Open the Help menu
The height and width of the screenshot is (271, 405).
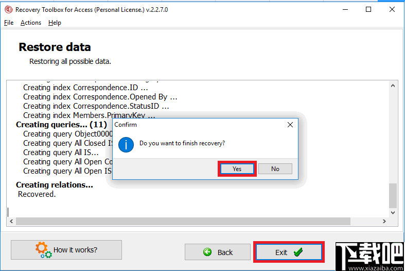coord(55,23)
